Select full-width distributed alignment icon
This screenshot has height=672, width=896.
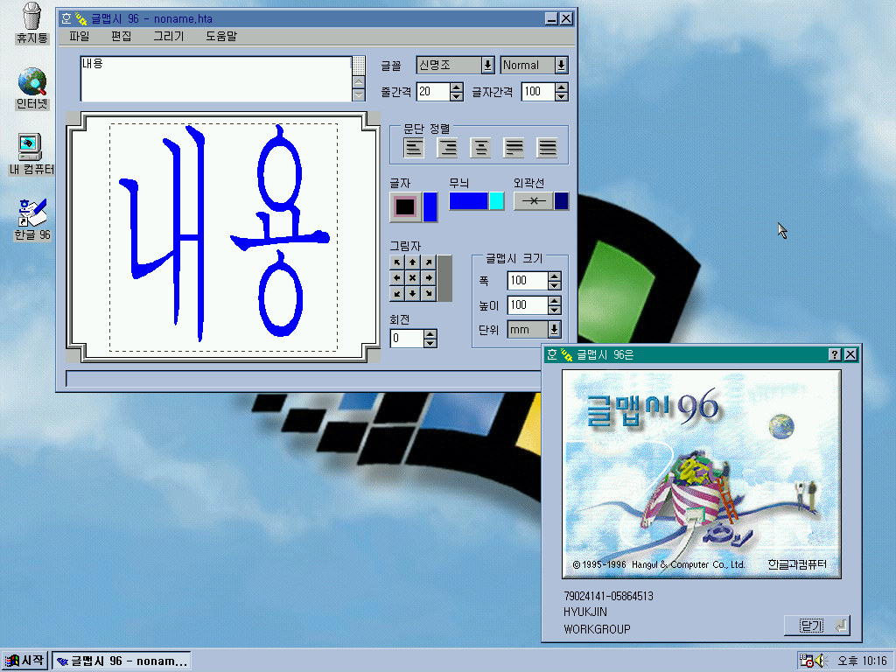(x=548, y=147)
